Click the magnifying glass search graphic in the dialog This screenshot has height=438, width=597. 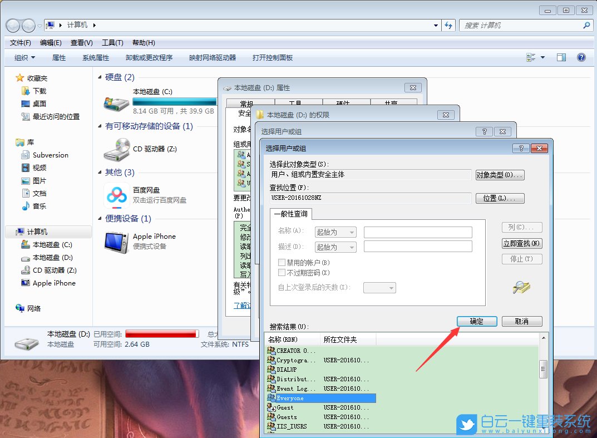(x=520, y=287)
